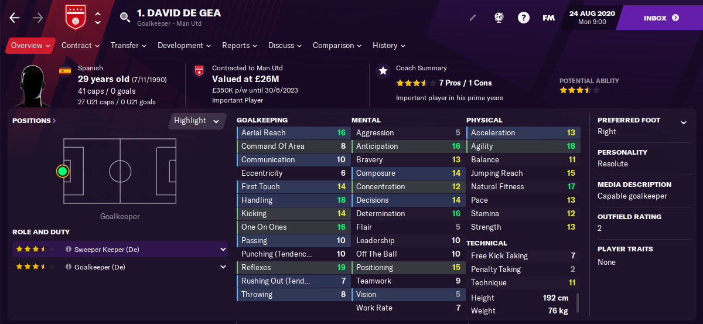Open the help question mark icon
Image resolution: width=703 pixels, height=324 pixels.
point(524,18)
